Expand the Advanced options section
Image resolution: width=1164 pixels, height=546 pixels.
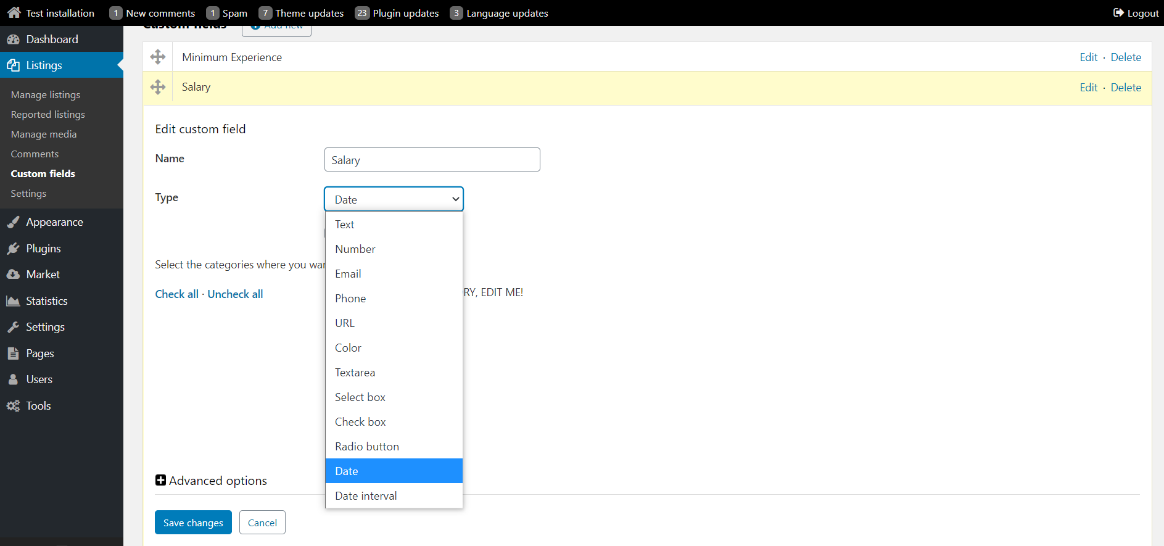pos(211,481)
